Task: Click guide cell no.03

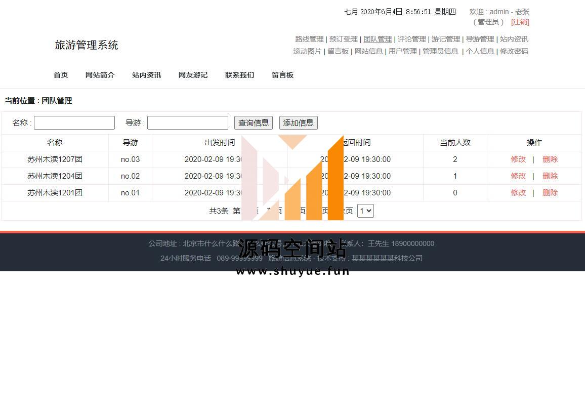Action: click(x=130, y=159)
